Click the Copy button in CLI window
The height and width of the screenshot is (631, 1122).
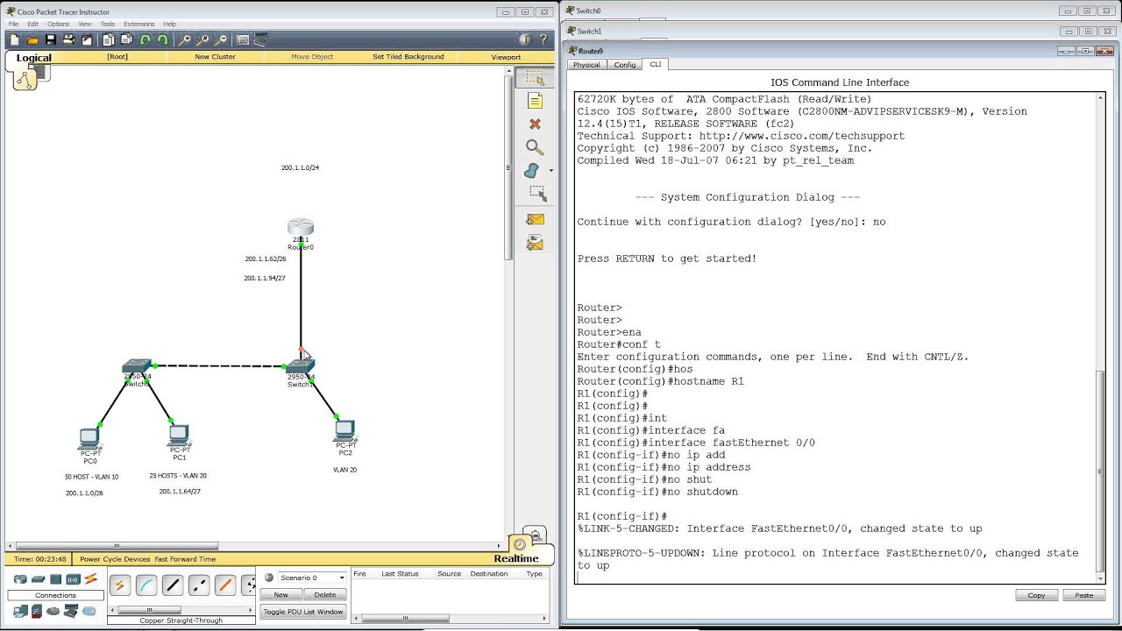(x=1037, y=595)
